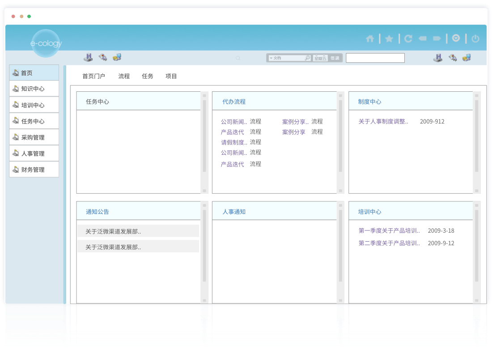
Task: Click the magnifier icon in 文档 search box
Action: tap(307, 58)
